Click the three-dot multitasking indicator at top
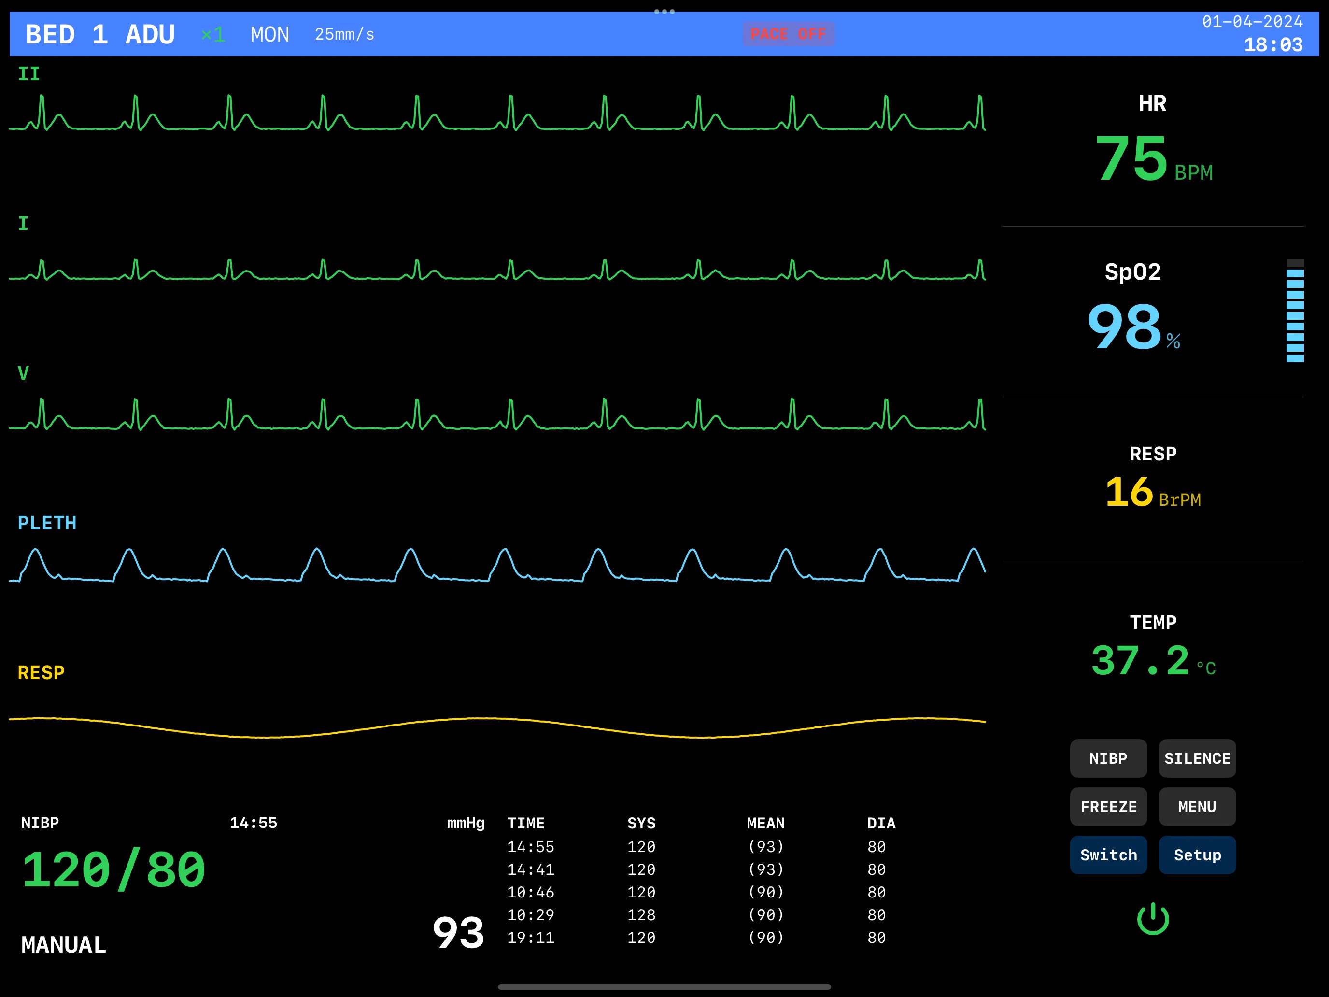 click(x=664, y=12)
